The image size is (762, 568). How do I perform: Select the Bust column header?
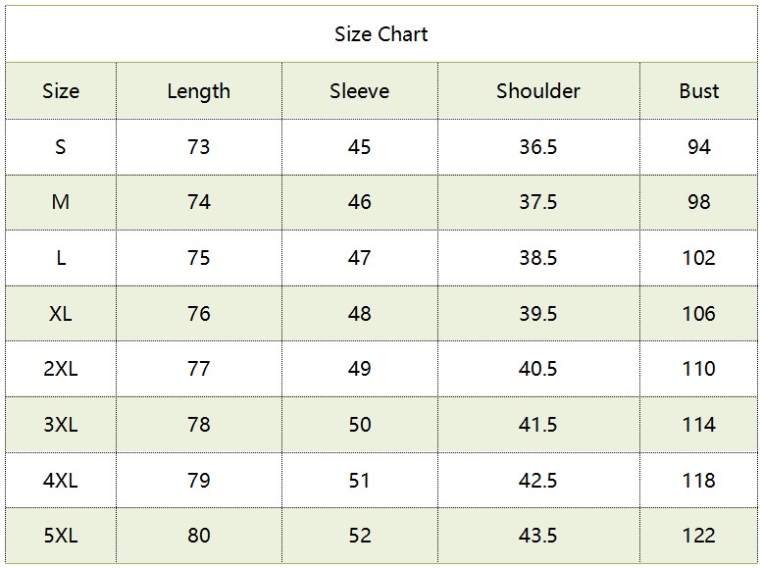point(698,91)
